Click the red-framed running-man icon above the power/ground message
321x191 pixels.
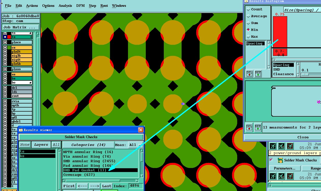pos(290,146)
